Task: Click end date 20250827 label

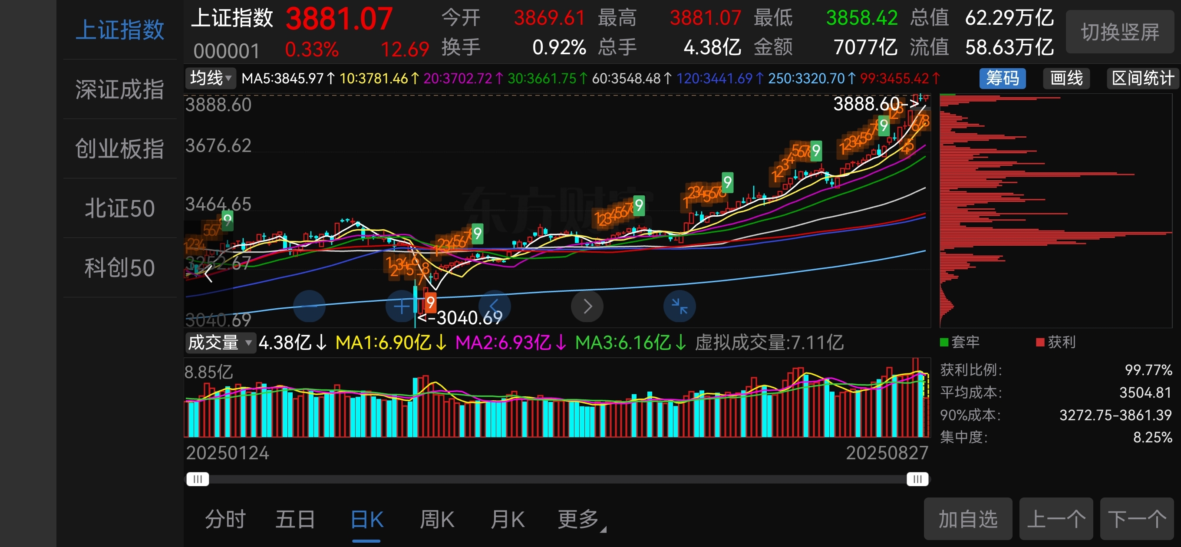Action: [887, 453]
